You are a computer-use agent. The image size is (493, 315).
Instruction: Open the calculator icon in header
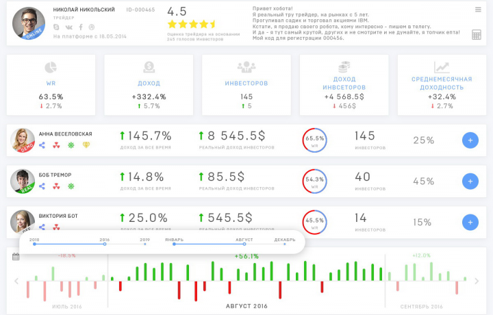[x=477, y=34]
